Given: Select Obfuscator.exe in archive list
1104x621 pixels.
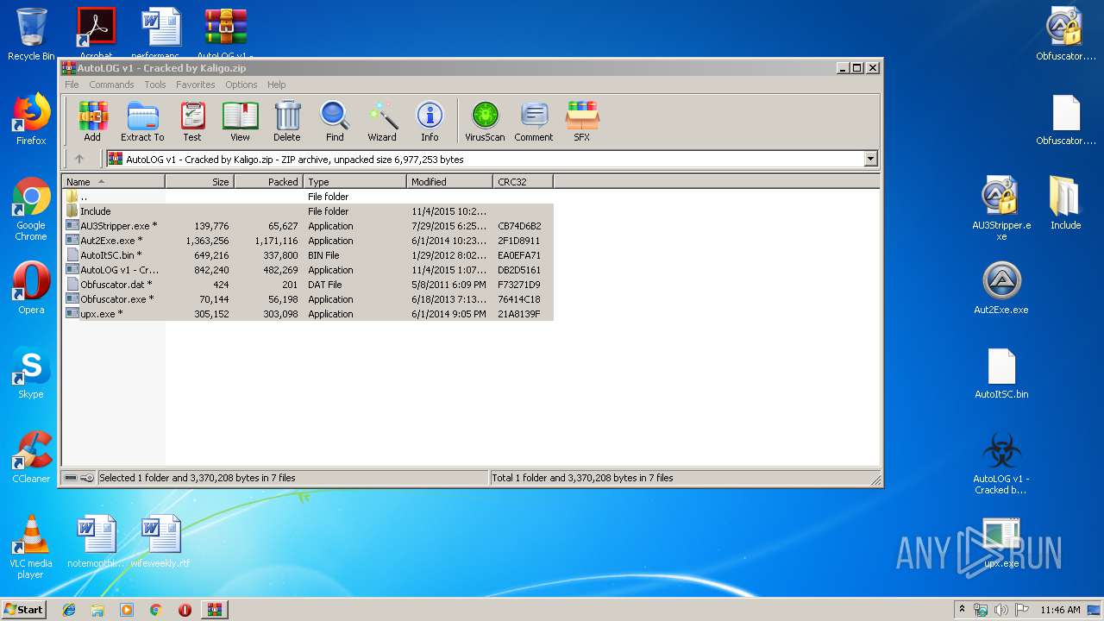Looking at the screenshot, I should pyautogui.click(x=308, y=299).
